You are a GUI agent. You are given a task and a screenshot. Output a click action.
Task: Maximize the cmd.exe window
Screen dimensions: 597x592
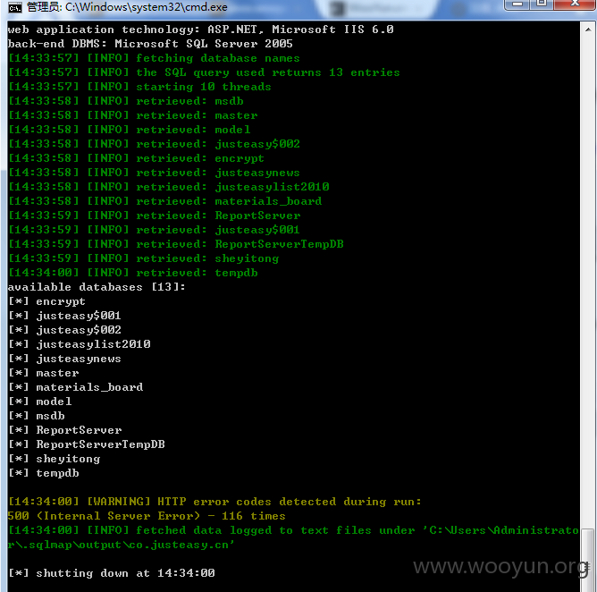pyautogui.click(x=542, y=4)
